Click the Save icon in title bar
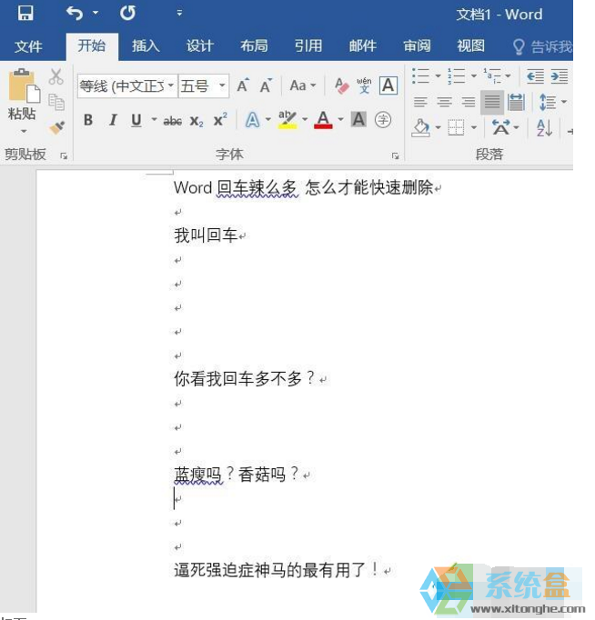The width and height of the screenshot is (595, 620). coord(25,14)
